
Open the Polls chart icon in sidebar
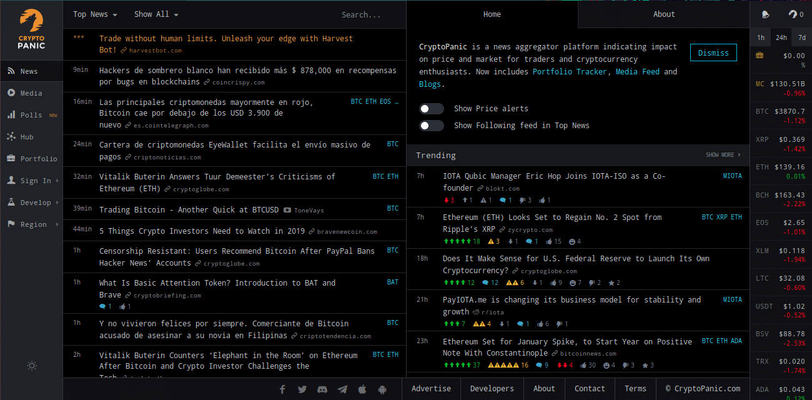click(11, 115)
